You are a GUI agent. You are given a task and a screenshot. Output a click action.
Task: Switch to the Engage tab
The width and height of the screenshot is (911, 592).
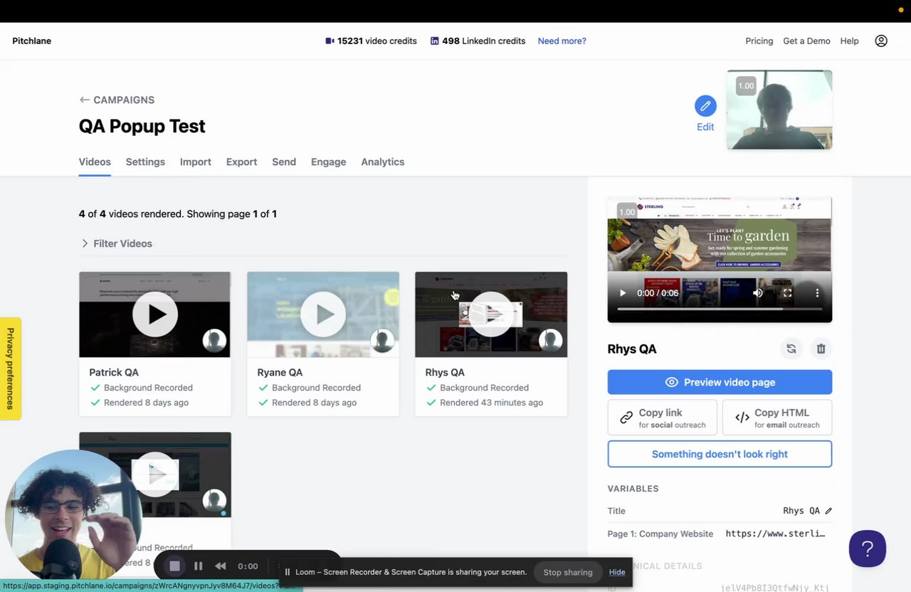[x=328, y=162]
